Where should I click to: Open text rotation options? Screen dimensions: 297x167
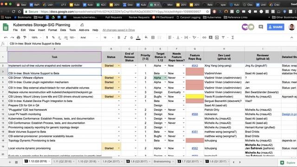(195, 38)
